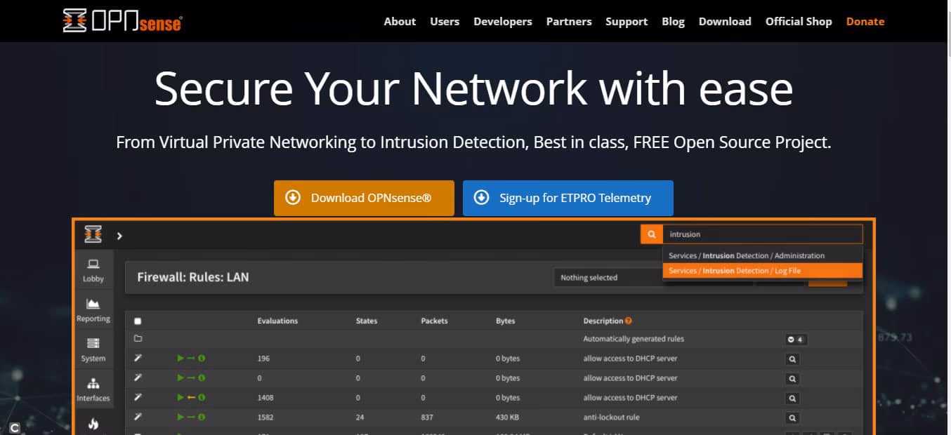Expand the automatically generated rules badge
951x435 pixels.
795,340
